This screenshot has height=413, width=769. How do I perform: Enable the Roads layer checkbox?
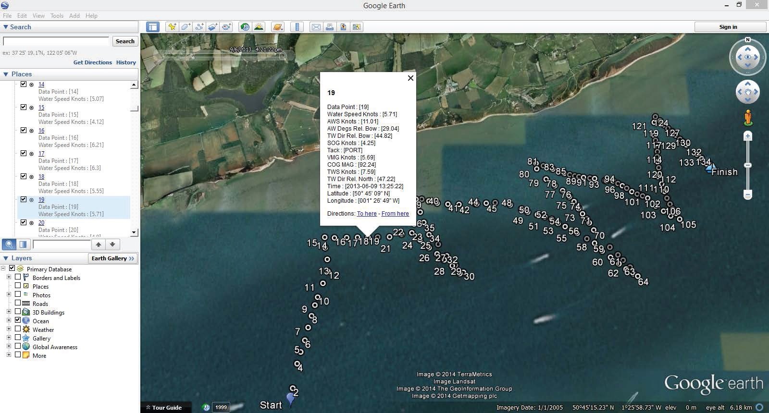pyautogui.click(x=18, y=303)
